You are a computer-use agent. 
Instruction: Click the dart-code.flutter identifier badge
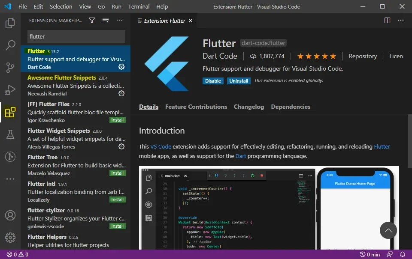(x=263, y=43)
